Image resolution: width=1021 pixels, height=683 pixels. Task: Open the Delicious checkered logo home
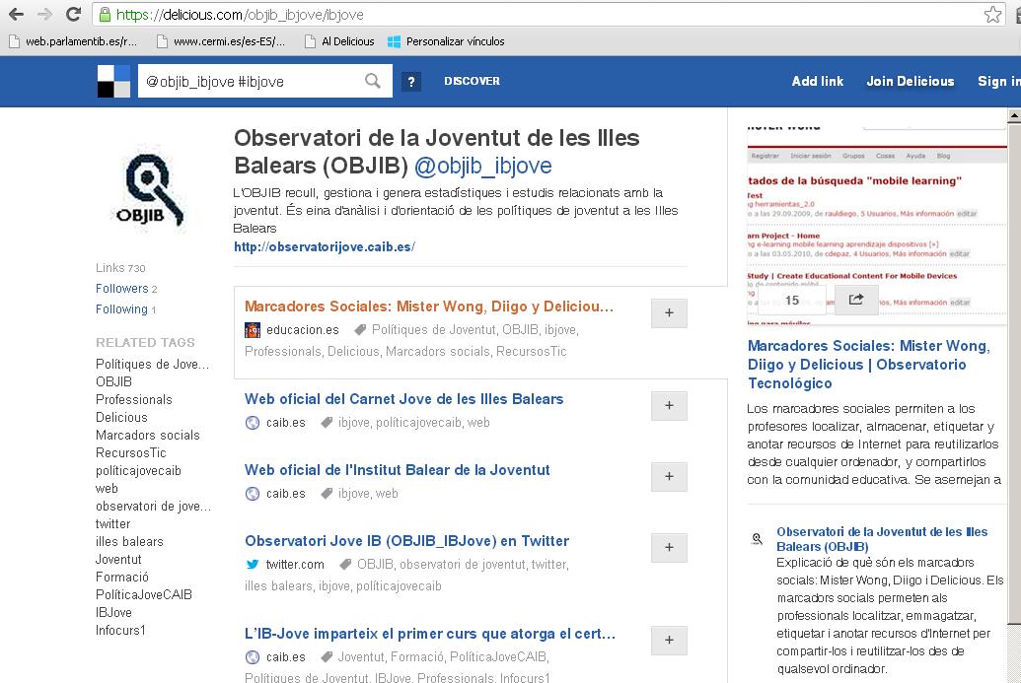(113, 81)
